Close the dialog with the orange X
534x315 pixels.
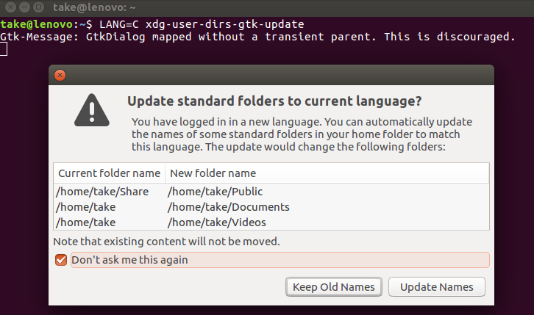60,75
